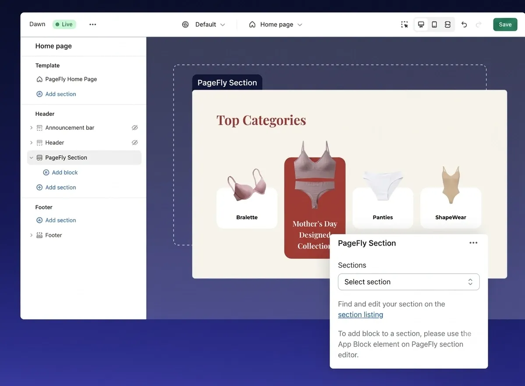
Task: Select the fullscreen layout view icon
Action: click(x=448, y=25)
